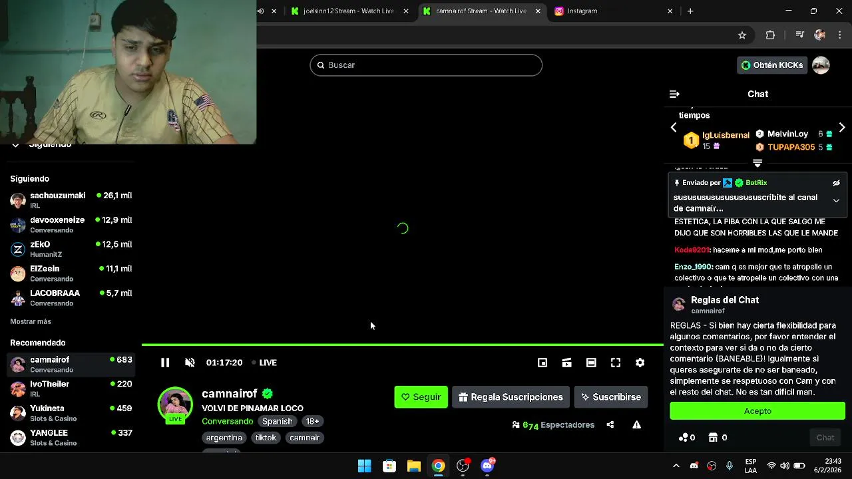Image resolution: width=852 pixels, height=479 pixels.
Task: Open Microsoft Store from taskbar
Action: pos(389,466)
